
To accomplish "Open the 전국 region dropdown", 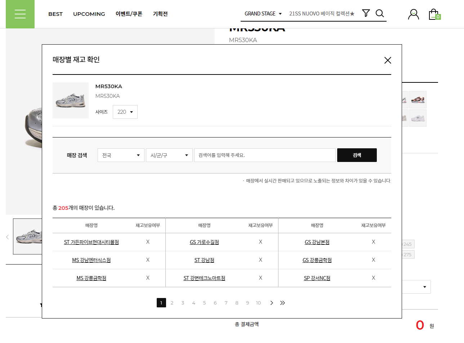I will (x=121, y=155).
